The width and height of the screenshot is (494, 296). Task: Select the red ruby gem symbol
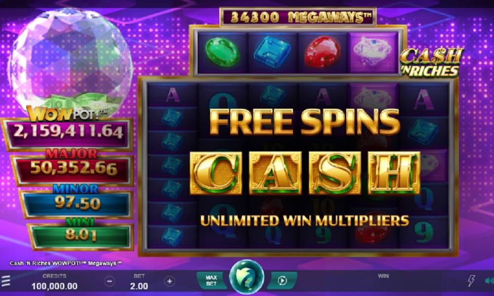322,52
